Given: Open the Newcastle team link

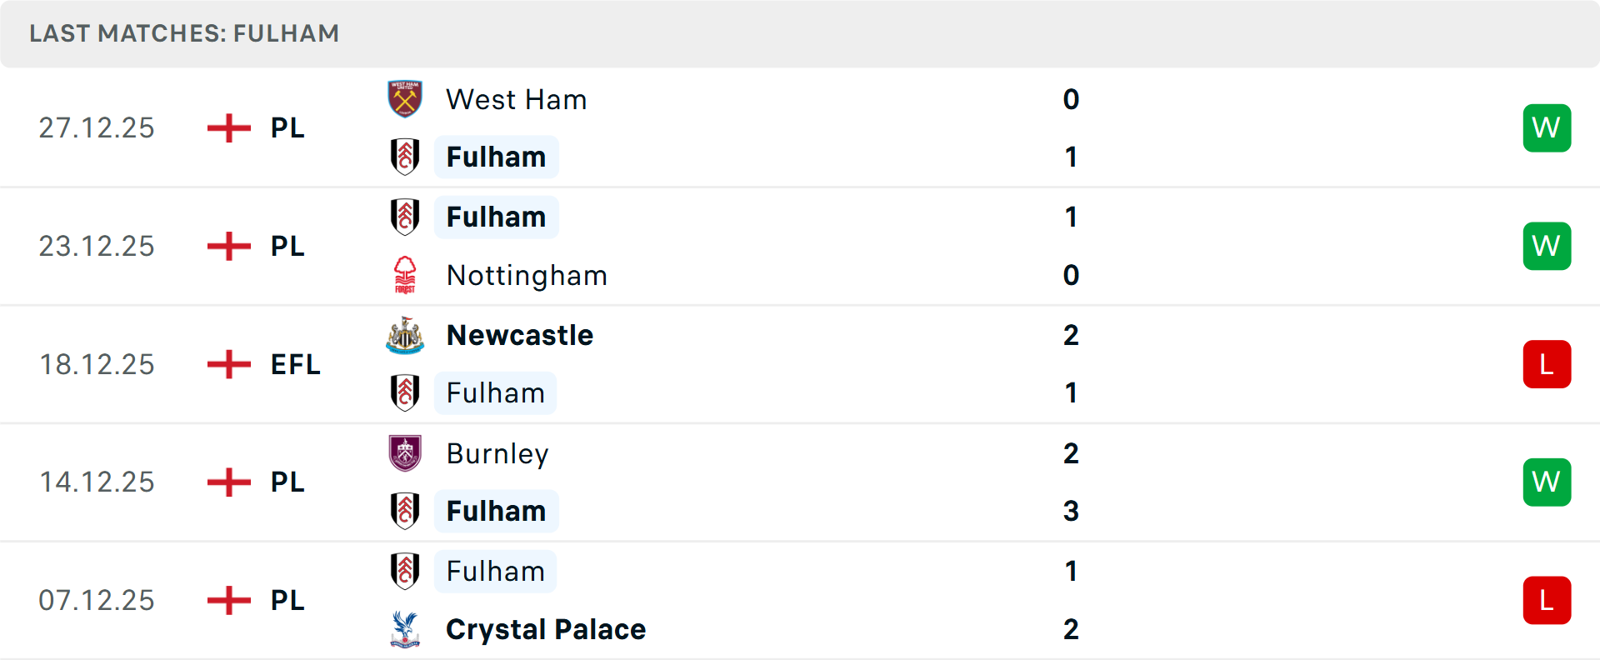Looking at the screenshot, I should (x=520, y=335).
